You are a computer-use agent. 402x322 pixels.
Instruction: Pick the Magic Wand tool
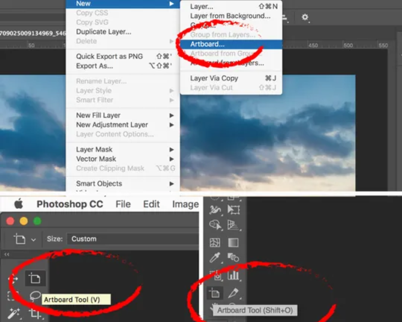pyautogui.click(x=14, y=313)
